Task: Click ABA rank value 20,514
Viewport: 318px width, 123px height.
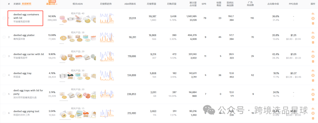Action: pos(132,18)
